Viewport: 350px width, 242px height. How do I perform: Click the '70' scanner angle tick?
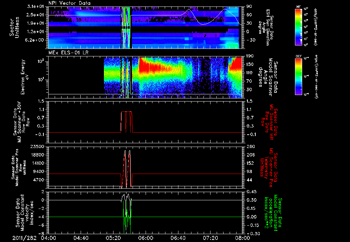point(249,81)
